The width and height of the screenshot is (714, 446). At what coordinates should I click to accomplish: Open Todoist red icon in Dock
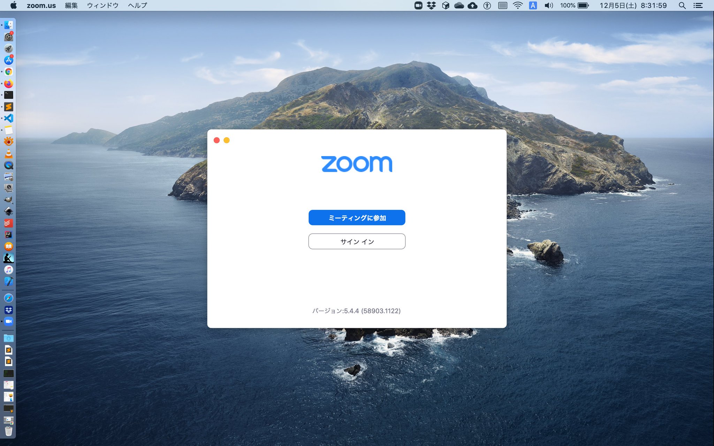[x=9, y=223]
